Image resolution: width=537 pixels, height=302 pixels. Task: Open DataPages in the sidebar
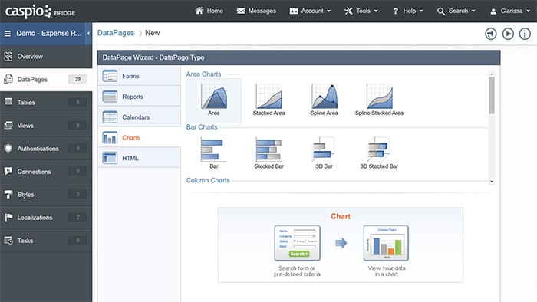[46, 80]
